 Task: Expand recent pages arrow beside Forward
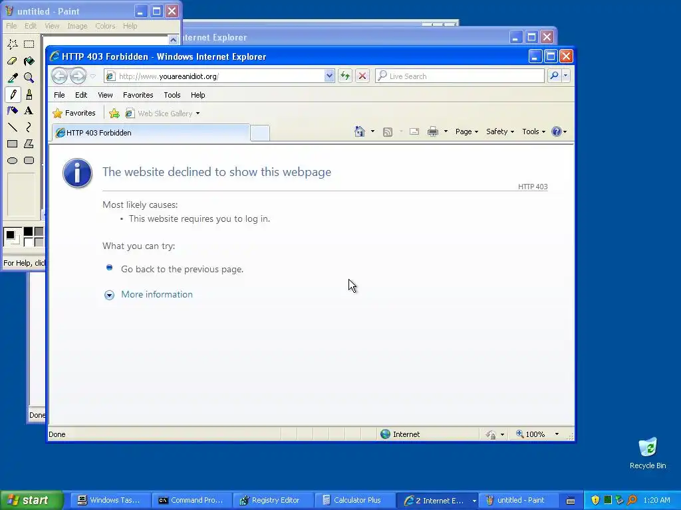(x=93, y=76)
